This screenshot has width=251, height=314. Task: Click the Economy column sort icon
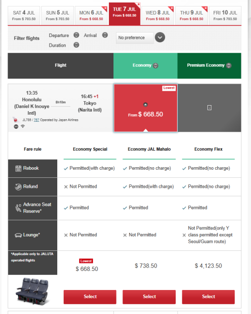(156, 66)
